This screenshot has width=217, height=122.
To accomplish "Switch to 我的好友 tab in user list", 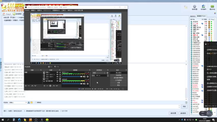I will [193, 16].
